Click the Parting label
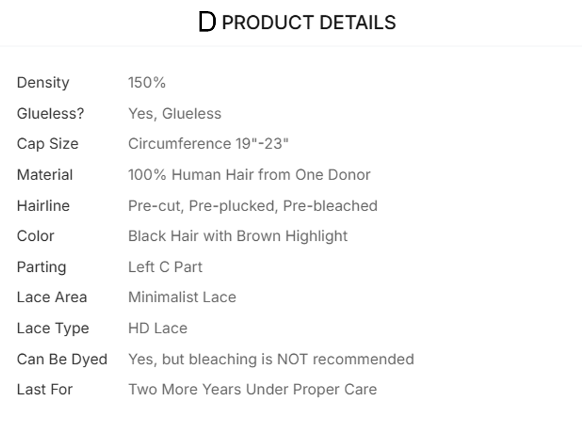 [41, 267]
